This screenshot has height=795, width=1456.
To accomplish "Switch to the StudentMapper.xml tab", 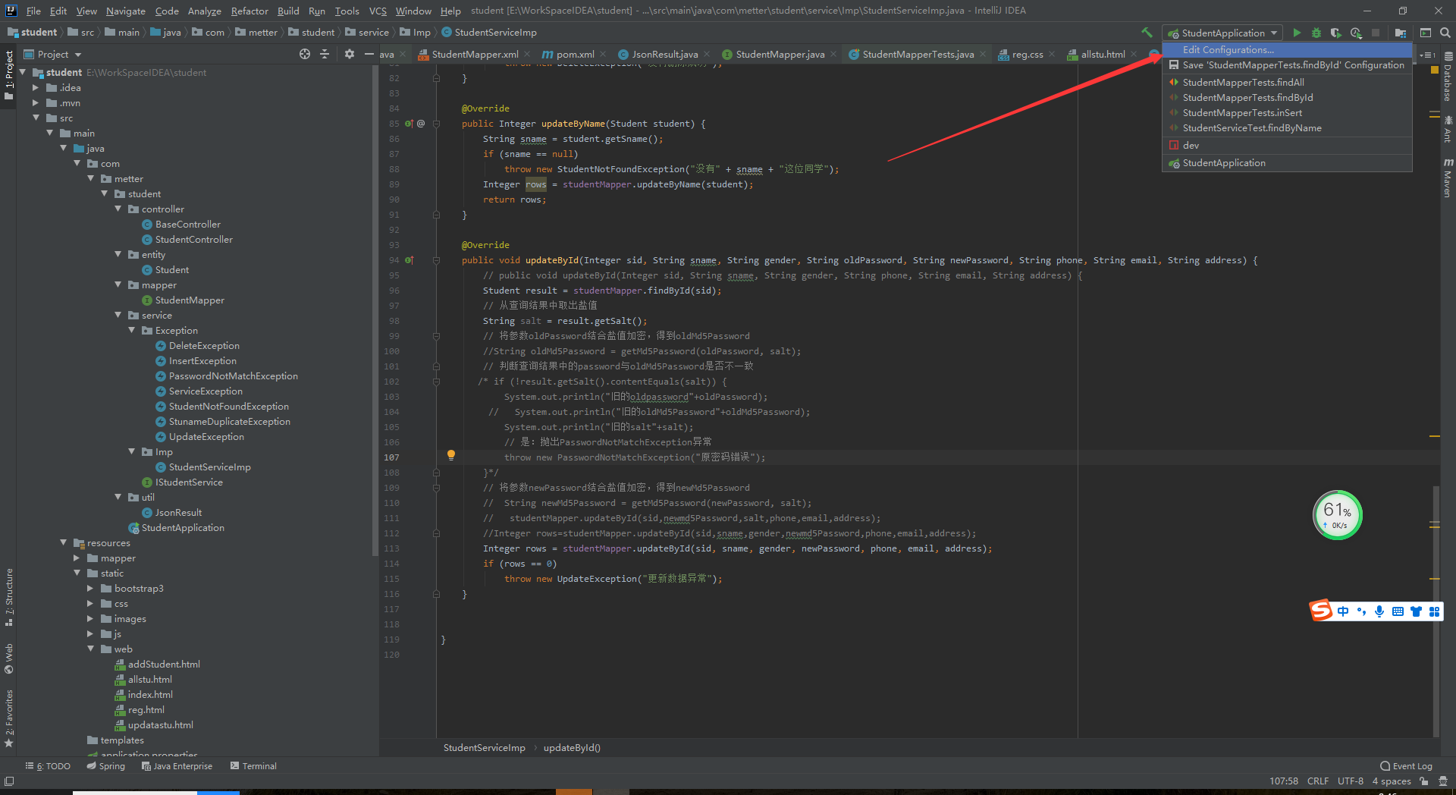I will pos(475,55).
